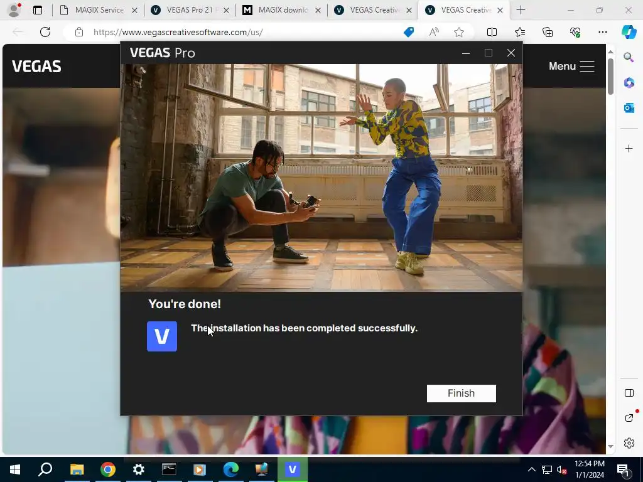The image size is (643, 482).
Task: Open tab actions menu icon
Action: (x=37, y=10)
